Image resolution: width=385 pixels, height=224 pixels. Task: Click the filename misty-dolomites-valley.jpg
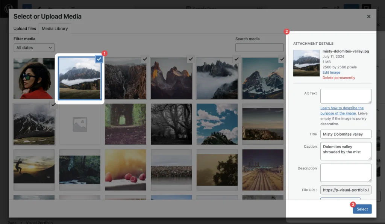pos(346,51)
